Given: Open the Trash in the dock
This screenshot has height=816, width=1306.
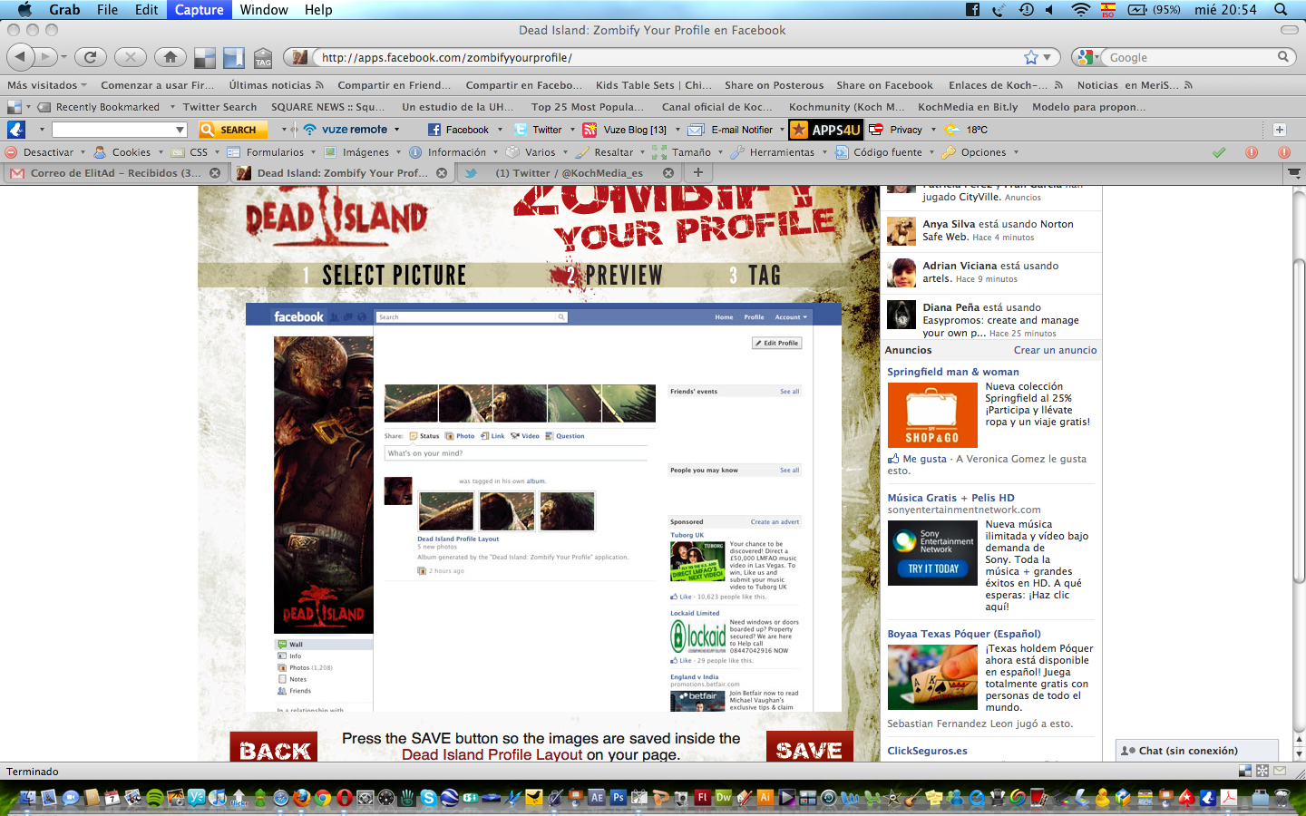Looking at the screenshot, I should pos(1282,798).
